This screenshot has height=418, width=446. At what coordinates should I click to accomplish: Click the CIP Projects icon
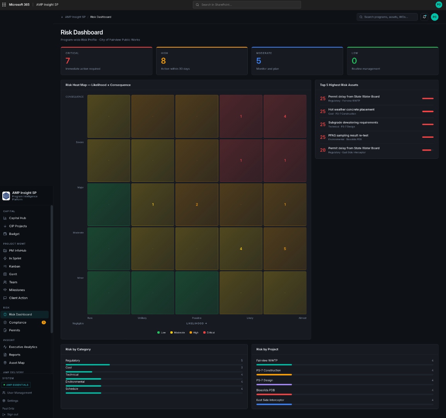click(x=5, y=226)
